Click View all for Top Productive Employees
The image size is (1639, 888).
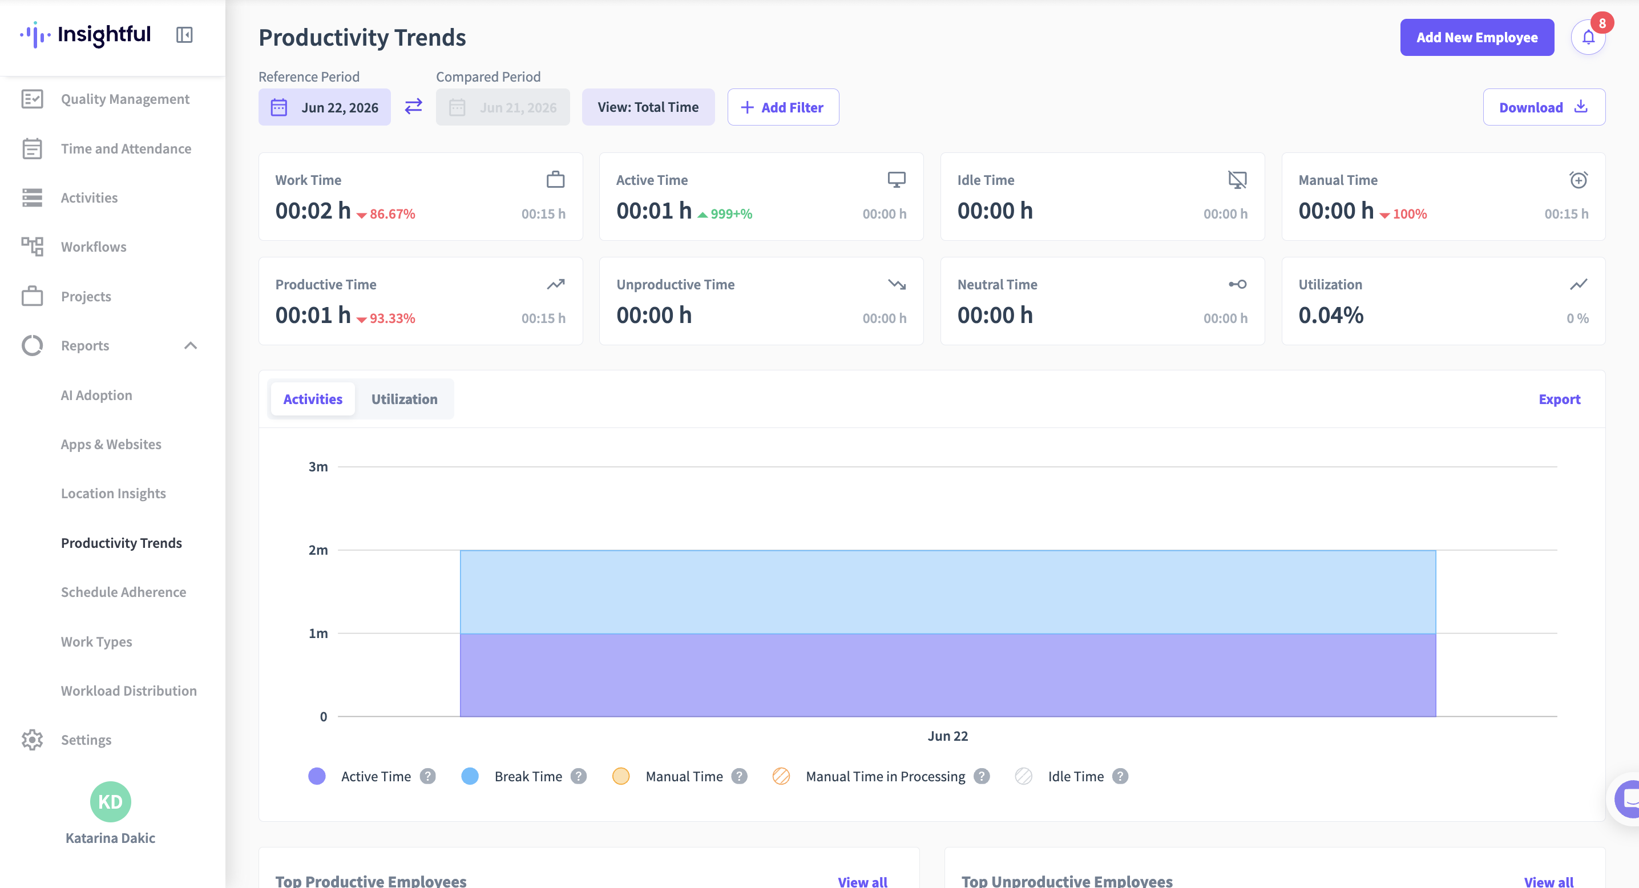click(x=862, y=881)
